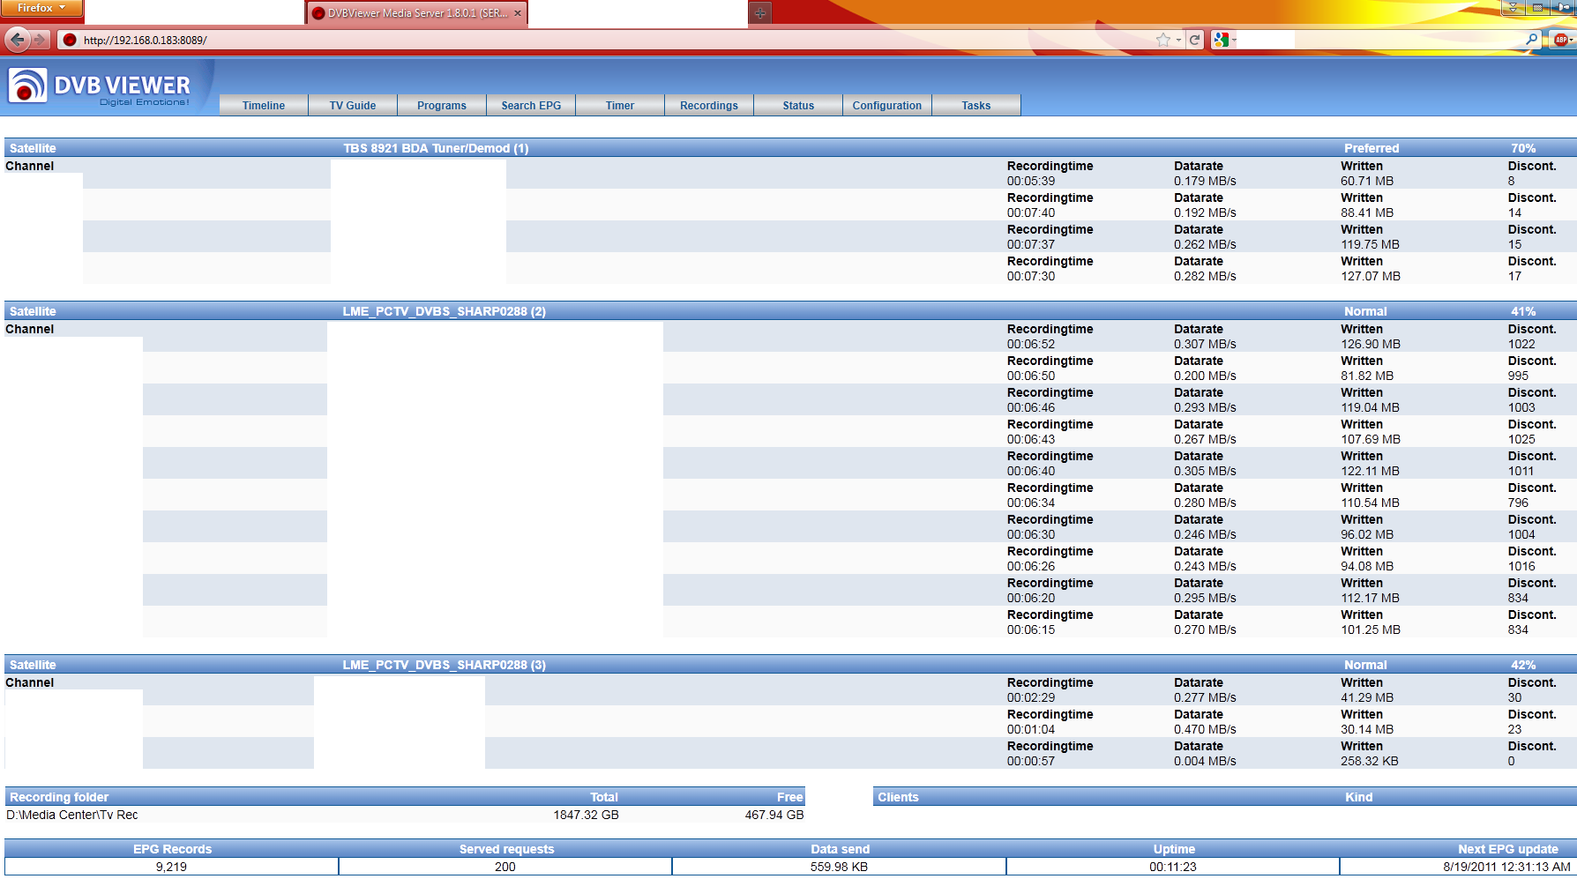
Task: Select recording time 00:05:39
Action: click(x=1031, y=181)
